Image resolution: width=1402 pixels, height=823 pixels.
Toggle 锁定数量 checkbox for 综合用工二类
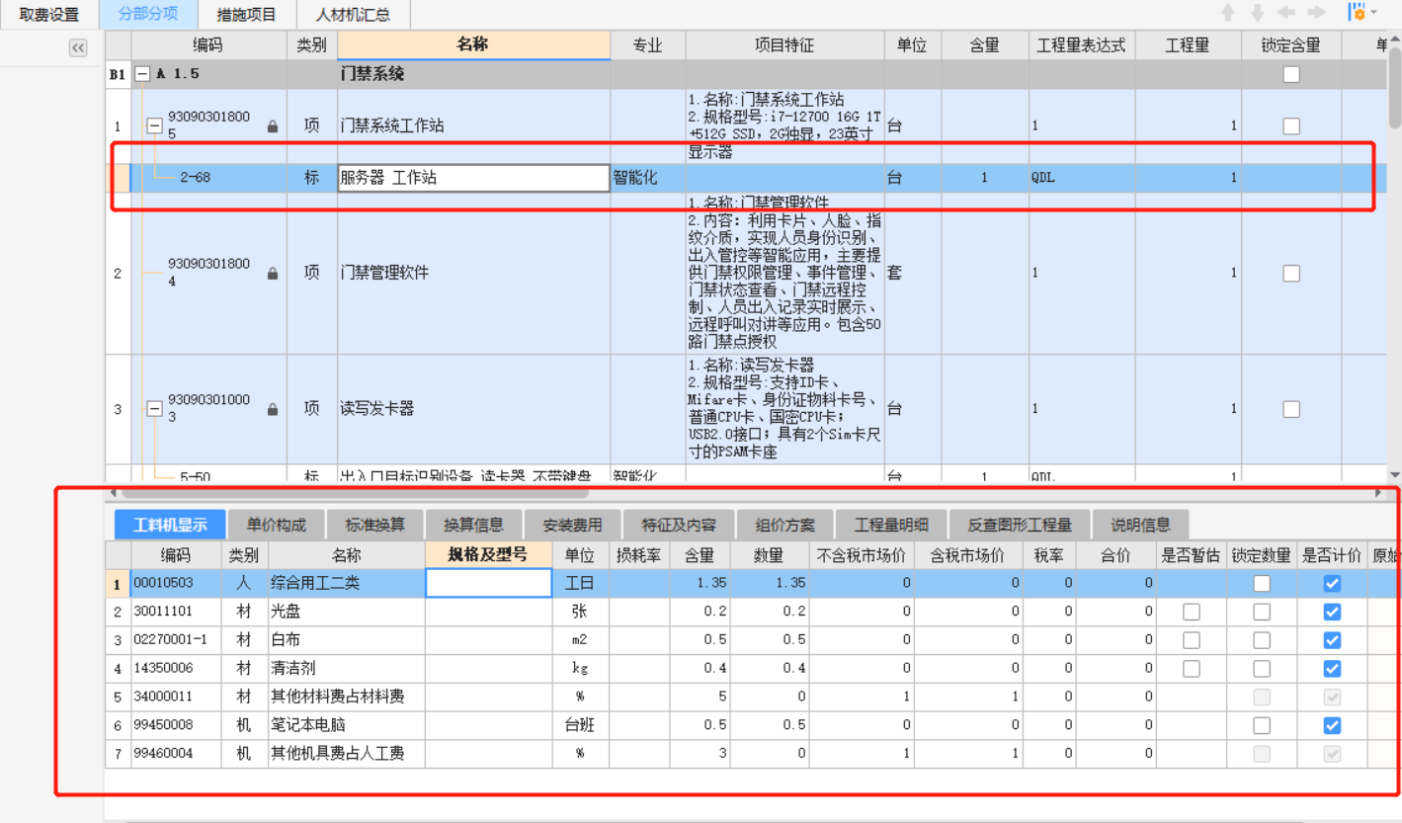tap(1262, 584)
